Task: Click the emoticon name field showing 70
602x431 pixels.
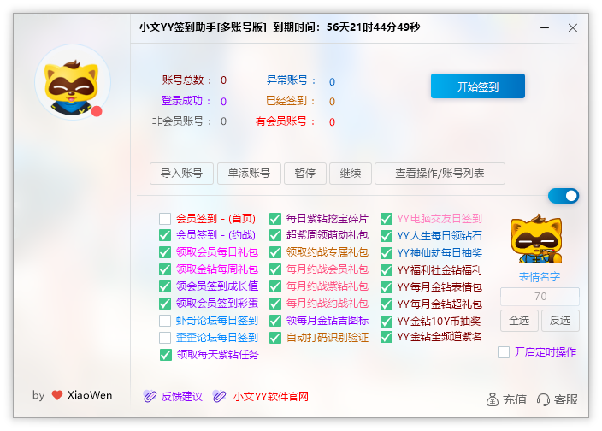Action: click(540, 296)
